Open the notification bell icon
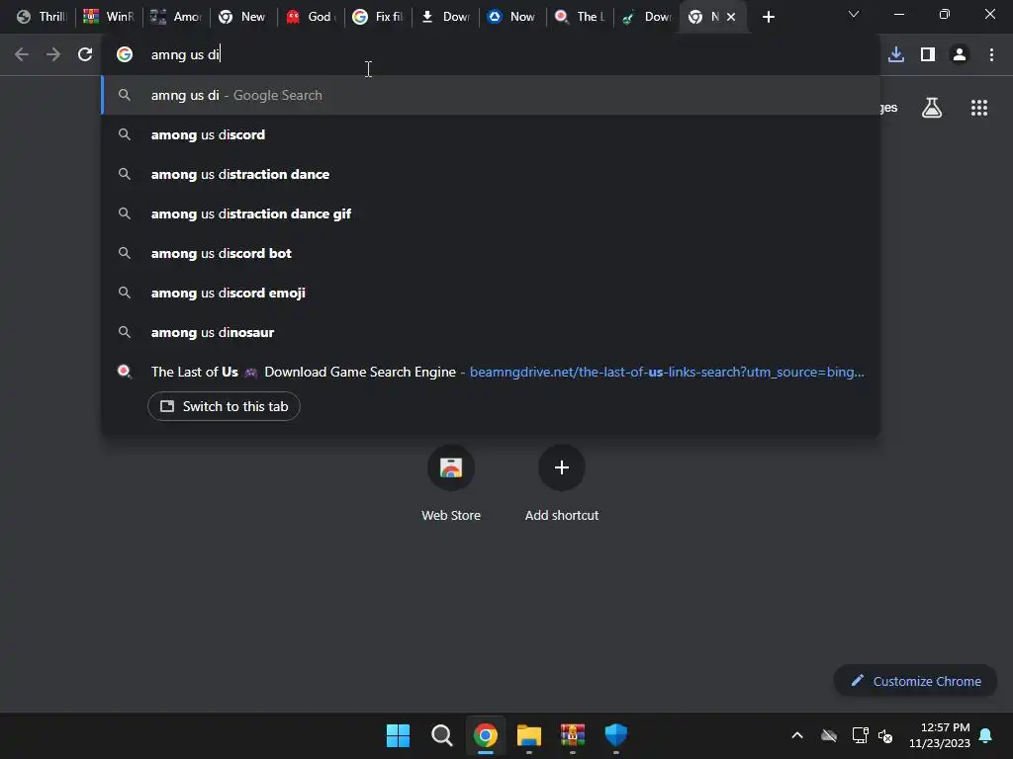The width and height of the screenshot is (1013, 759). (x=985, y=735)
